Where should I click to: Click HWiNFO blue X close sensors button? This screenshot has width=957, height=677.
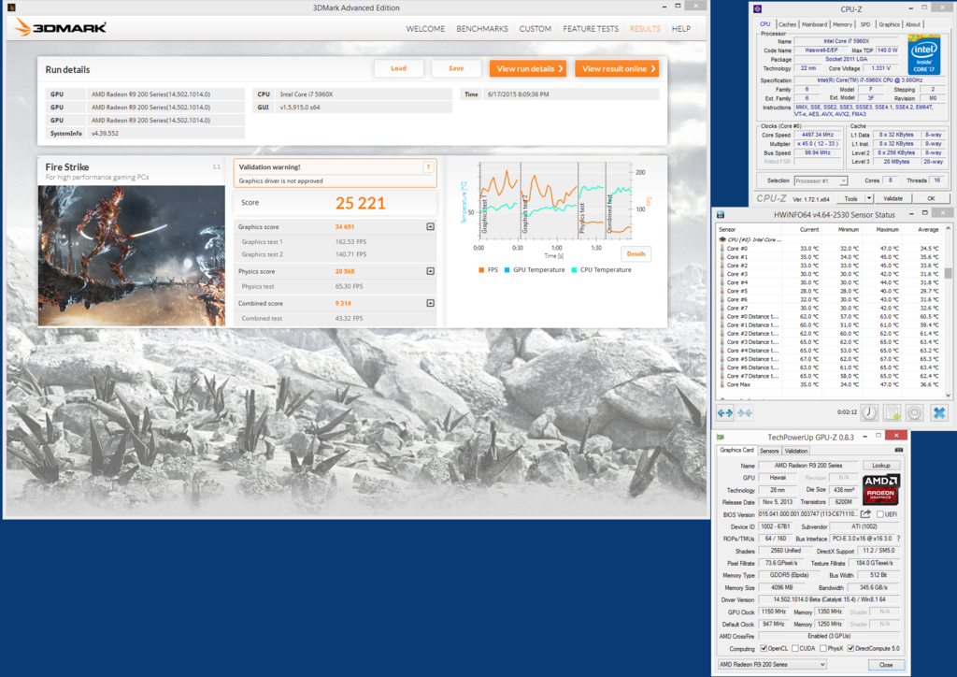tap(938, 412)
